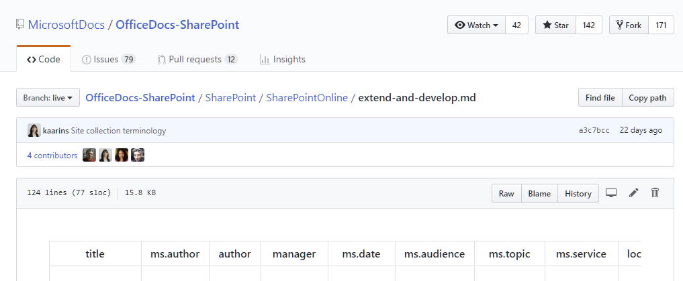The image size is (683, 281).
Task: Open commit a3c7bcc hash link
Action: tap(594, 130)
